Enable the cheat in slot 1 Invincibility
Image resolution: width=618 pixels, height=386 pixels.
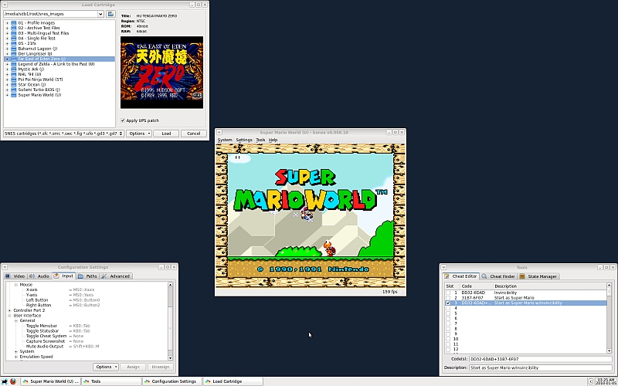(x=447, y=293)
